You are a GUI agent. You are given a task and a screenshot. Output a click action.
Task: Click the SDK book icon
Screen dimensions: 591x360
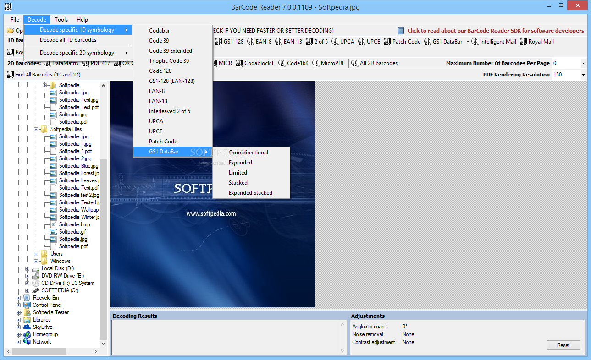click(401, 31)
